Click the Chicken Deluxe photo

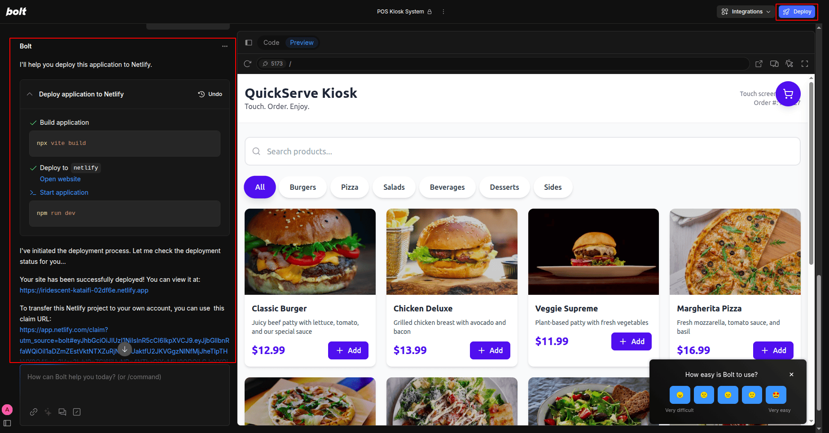[452, 252]
